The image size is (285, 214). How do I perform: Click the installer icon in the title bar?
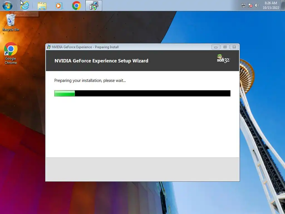(49, 47)
